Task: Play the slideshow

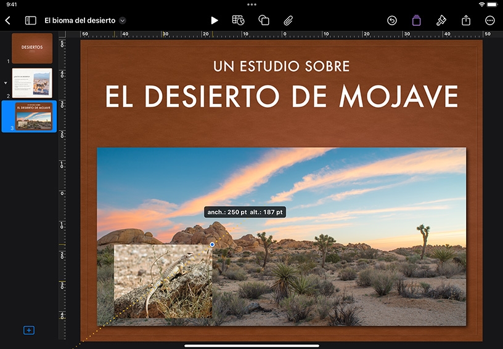Action: [x=215, y=20]
